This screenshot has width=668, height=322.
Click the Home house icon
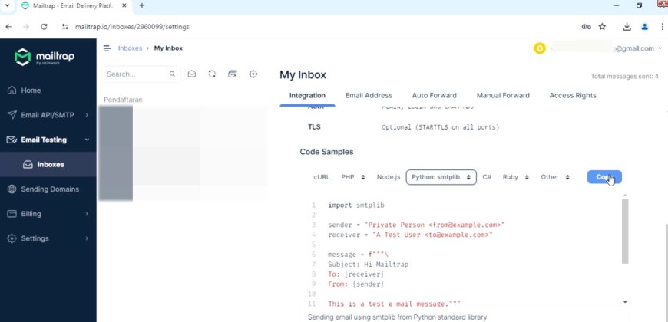pos(12,90)
